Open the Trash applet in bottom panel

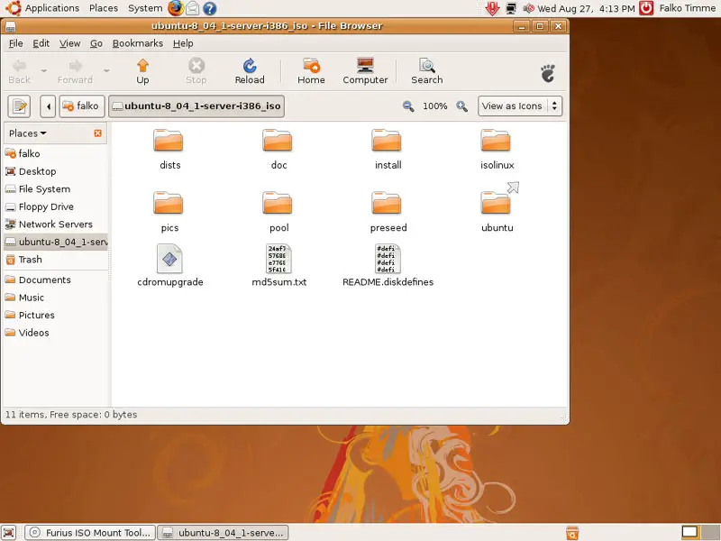point(572,533)
